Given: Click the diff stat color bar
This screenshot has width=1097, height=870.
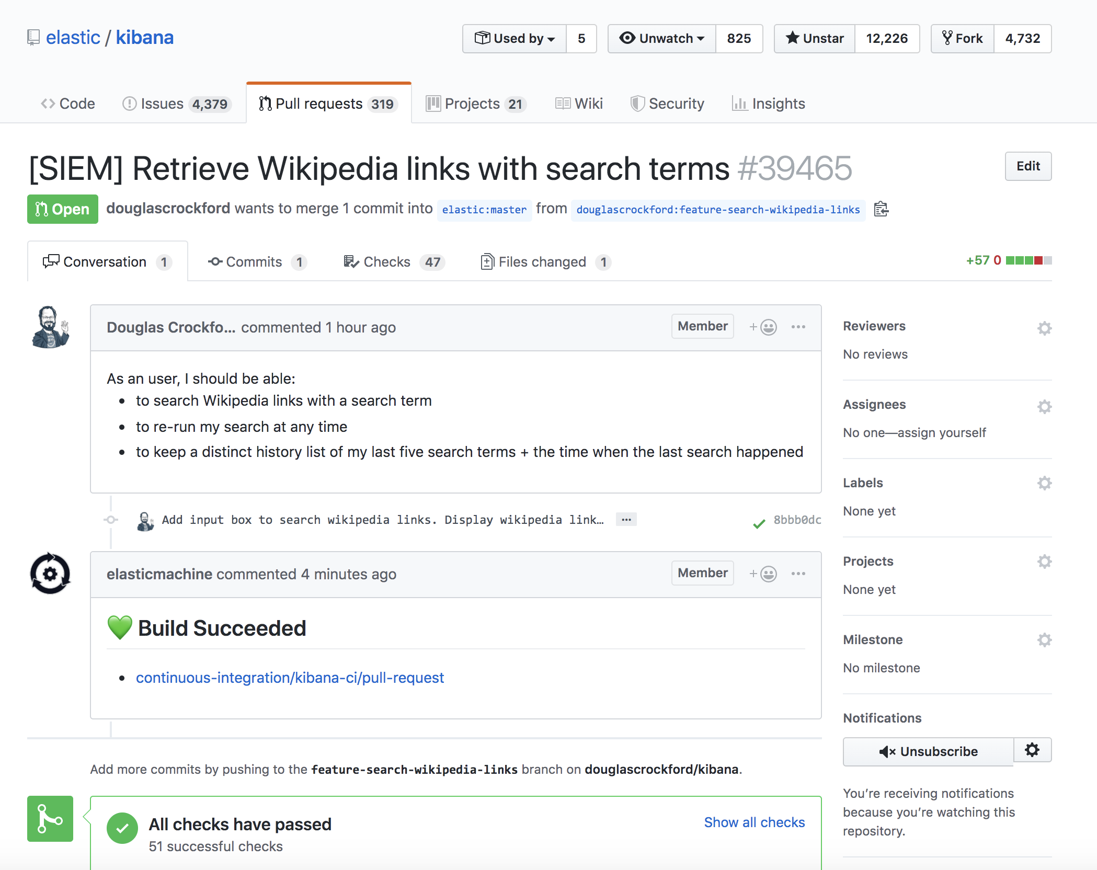Looking at the screenshot, I should coord(1029,260).
